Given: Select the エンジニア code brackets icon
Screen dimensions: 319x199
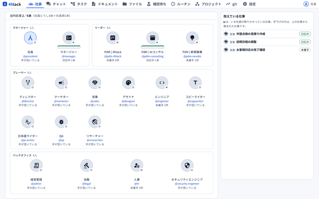Looking at the screenshot, I should pos(162,83).
